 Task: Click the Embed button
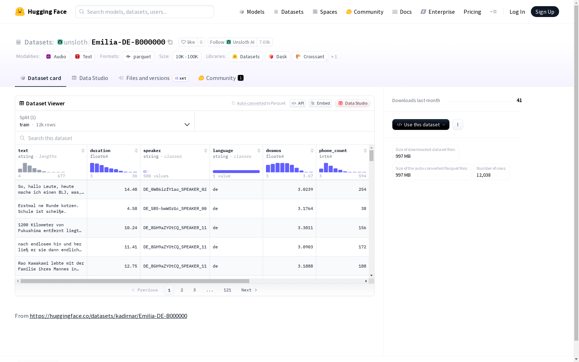point(320,103)
